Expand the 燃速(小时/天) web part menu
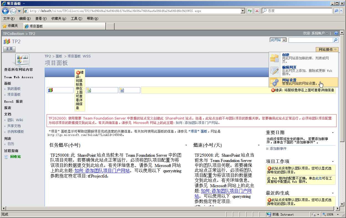 coord(259,145)
